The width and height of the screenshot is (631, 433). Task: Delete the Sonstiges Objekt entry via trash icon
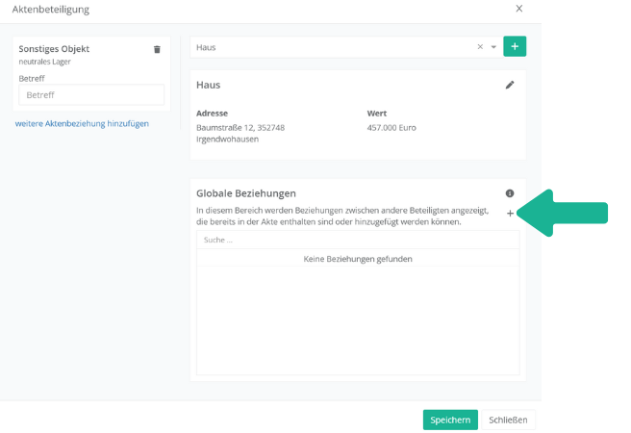click(x=157, y=49)
